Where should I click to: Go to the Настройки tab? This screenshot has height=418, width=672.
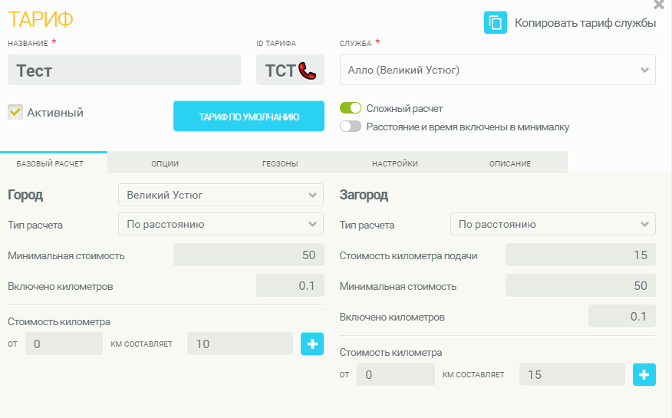click(x=395, y=163)
